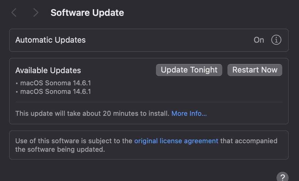Open help with the question mark button

[282, 177]
